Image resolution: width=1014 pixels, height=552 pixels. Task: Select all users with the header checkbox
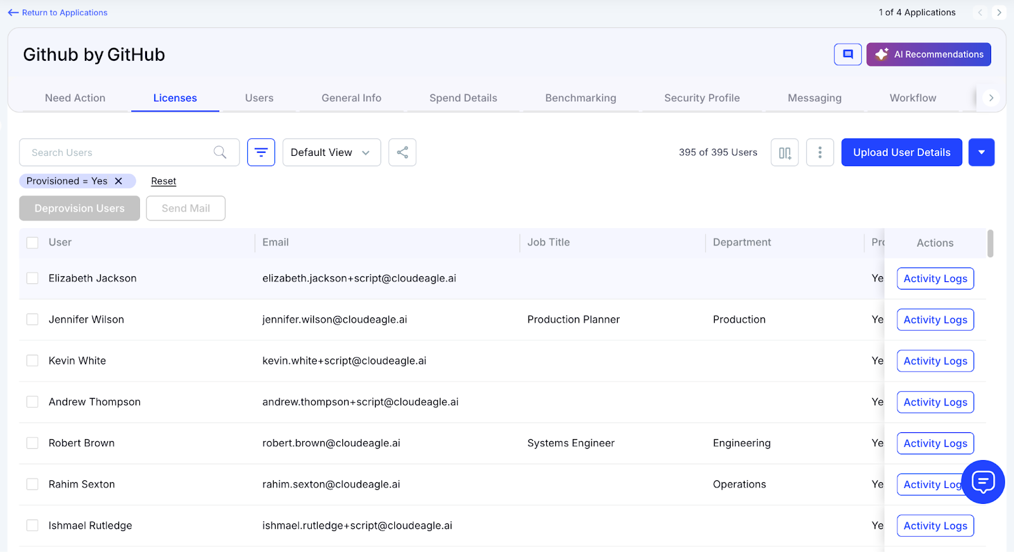[x=32, y=243]
